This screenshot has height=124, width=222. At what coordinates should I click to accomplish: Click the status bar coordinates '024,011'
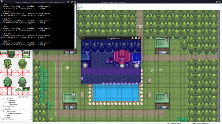click(196, 123)
